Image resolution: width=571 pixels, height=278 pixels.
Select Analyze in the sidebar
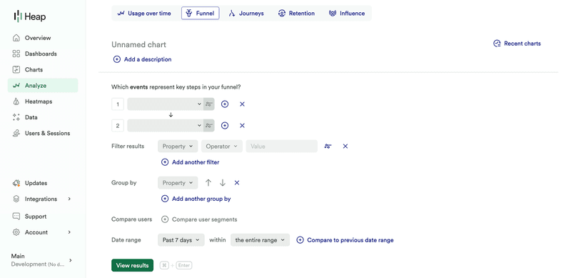pyautogui.click(x=43, y=85)
